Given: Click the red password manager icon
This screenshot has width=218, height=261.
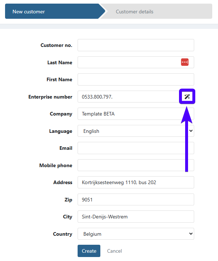Looking at the screenshot, I should pos(185,62).
